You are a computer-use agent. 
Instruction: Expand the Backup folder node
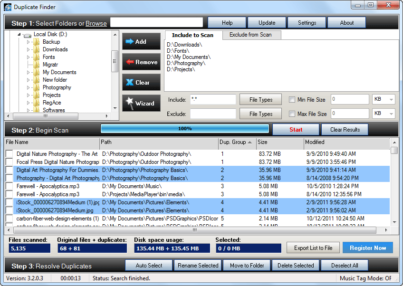[29, 41]
